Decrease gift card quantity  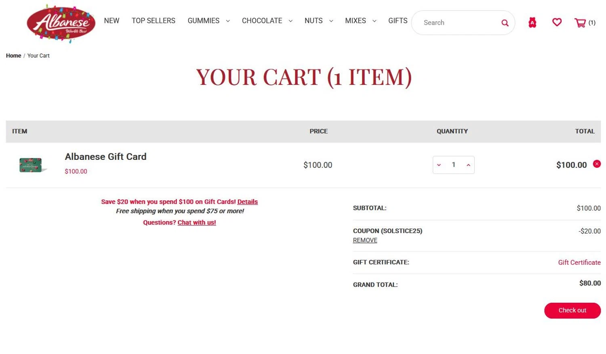pos(439,165)
